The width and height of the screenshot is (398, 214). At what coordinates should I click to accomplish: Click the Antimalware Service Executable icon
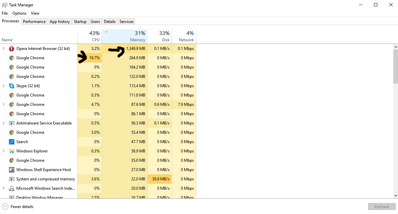11,123
